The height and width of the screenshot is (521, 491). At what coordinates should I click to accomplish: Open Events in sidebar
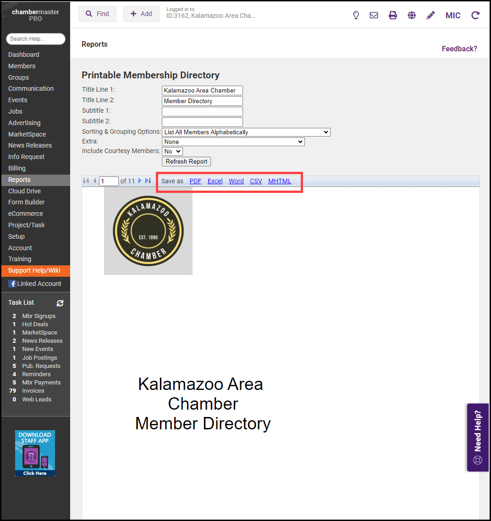pyautogui.click(x=17, y=100)
